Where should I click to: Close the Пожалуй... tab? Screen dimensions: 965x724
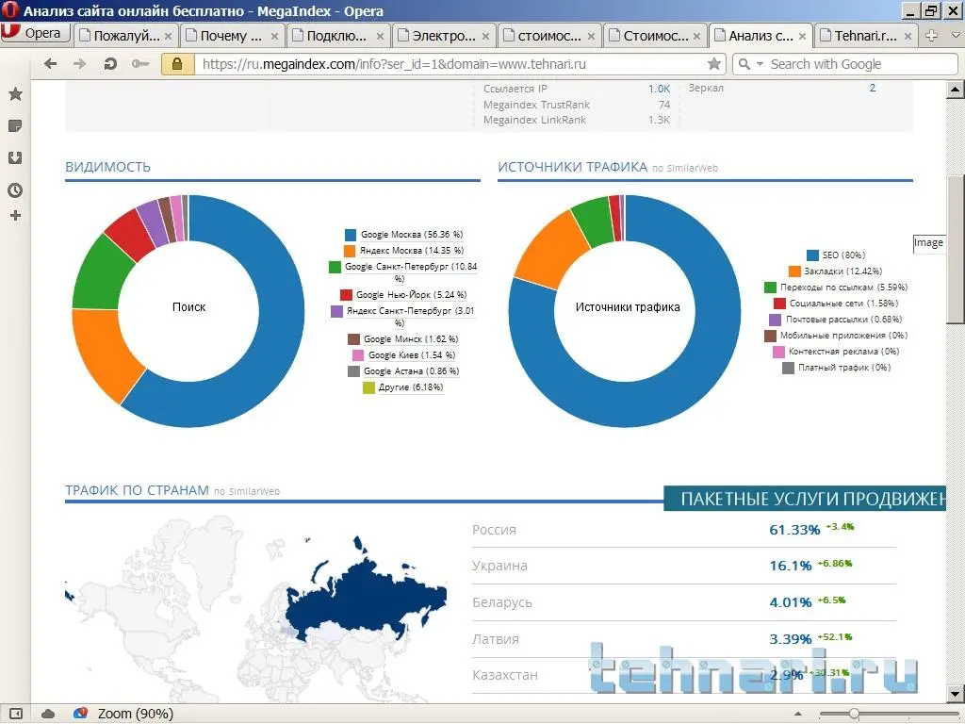click(x=168, y=37)
